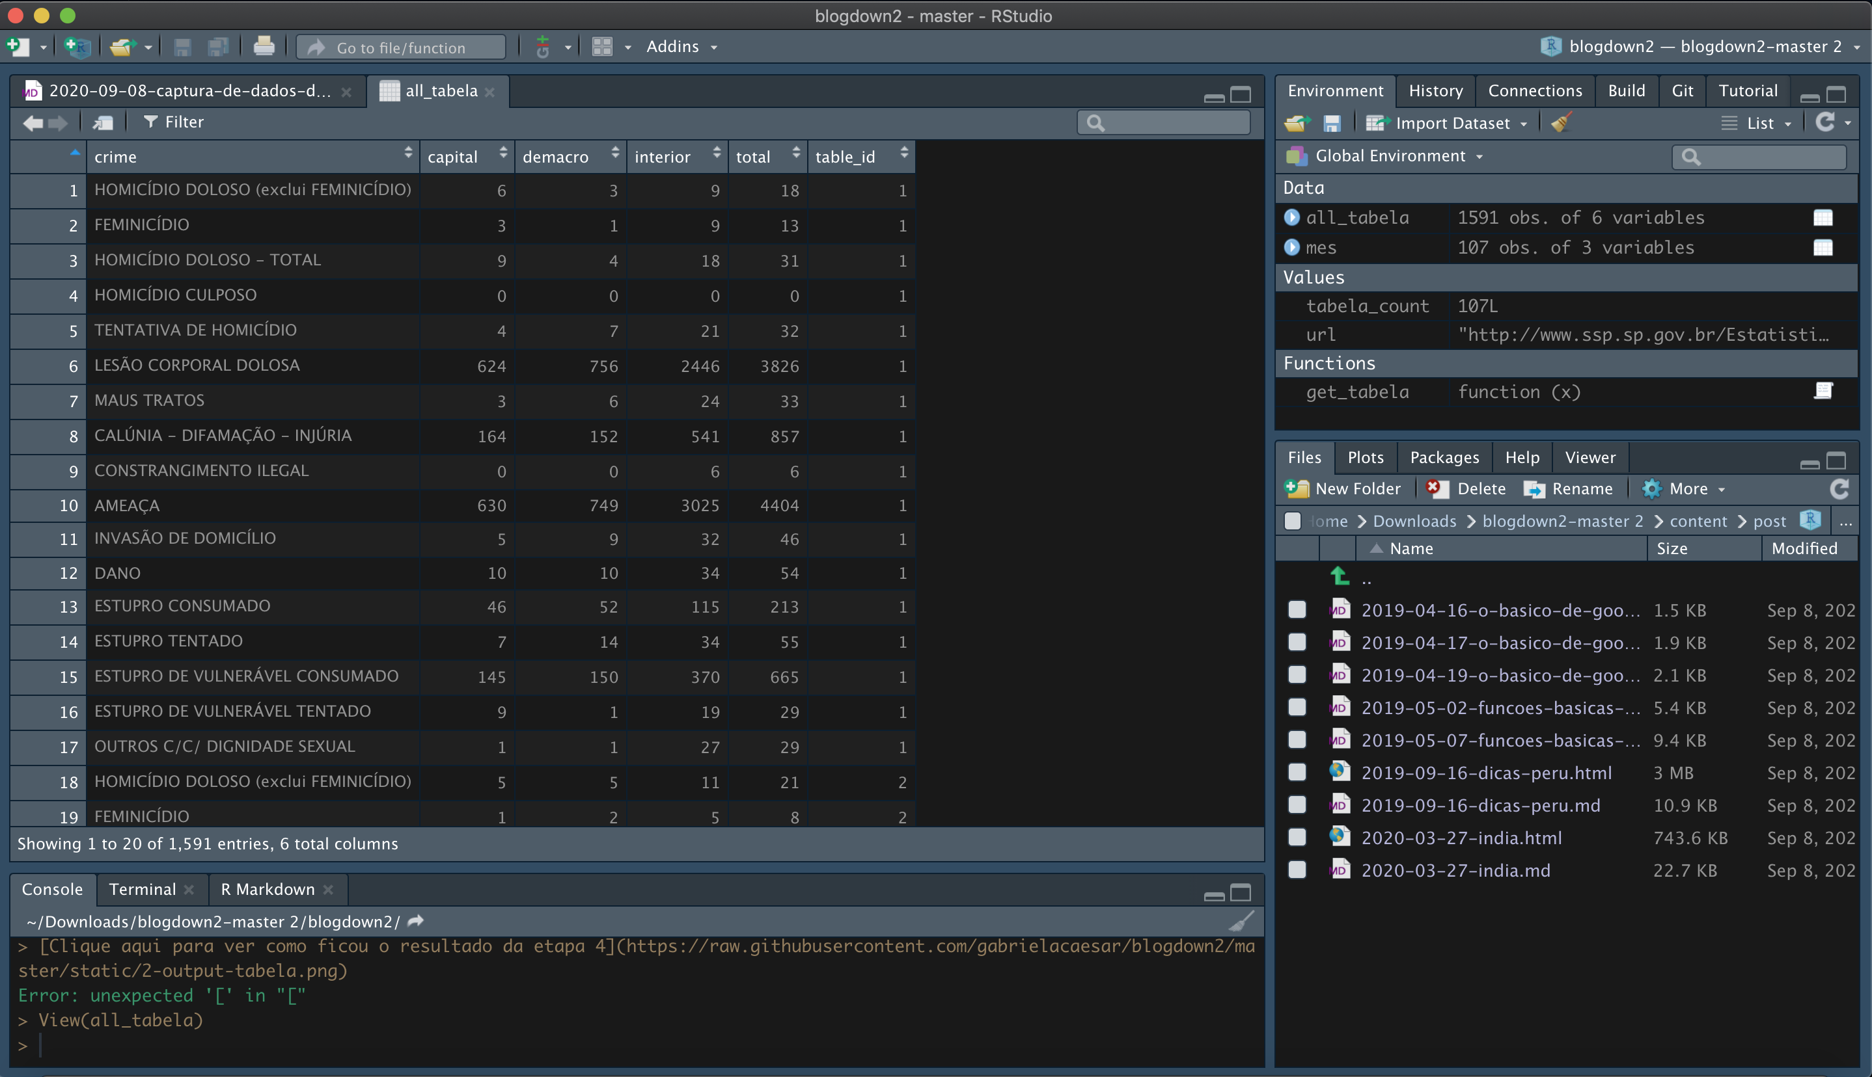Screen dimensions: 1872x1077
Task: Click the Filter button in data viewer
Action: [173, 122]
